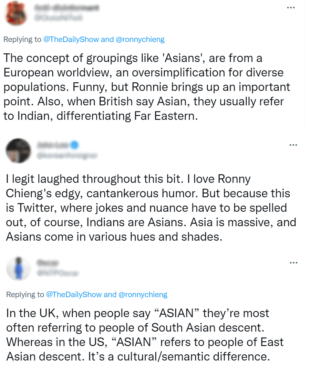Open the tweet about 'European worldview' groupings

(x=145, y=87)
